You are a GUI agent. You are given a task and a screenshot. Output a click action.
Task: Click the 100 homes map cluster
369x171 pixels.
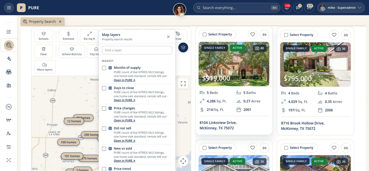(68, 142)
